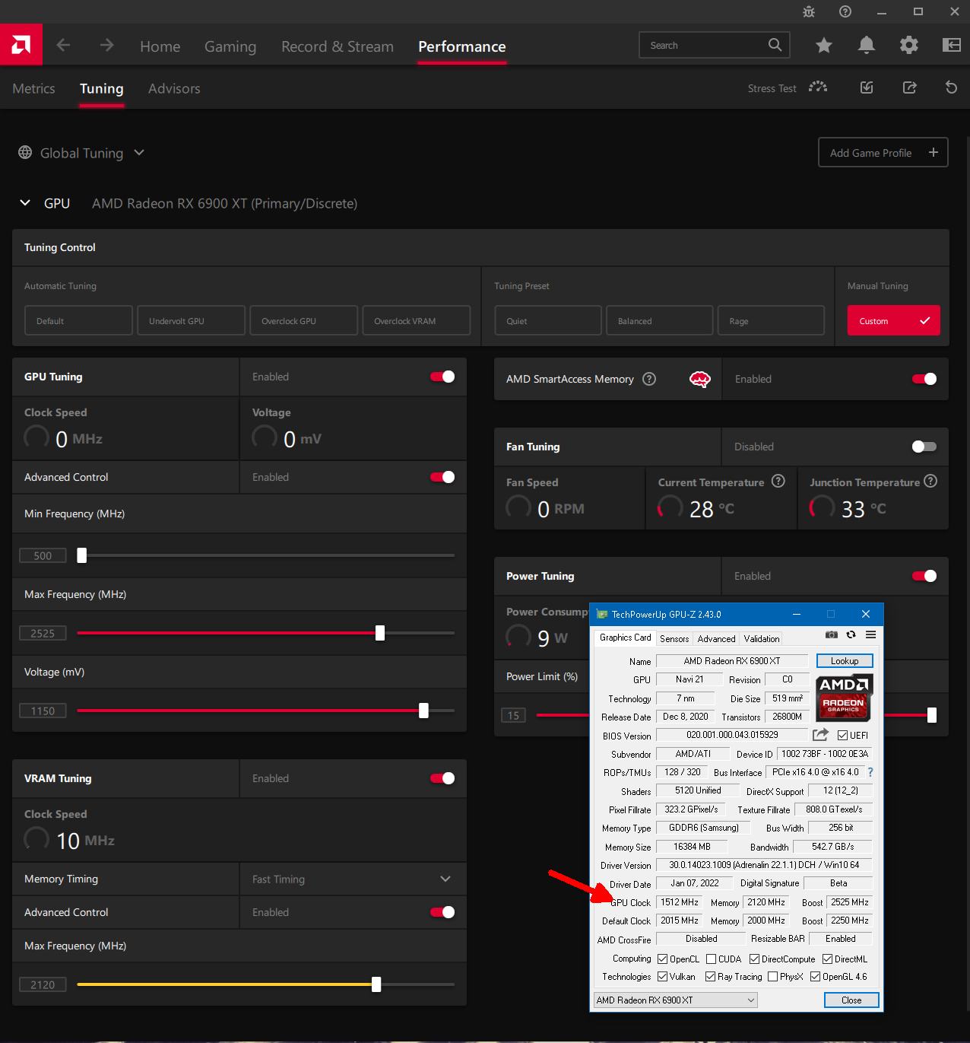Enable Fan Tuning switch
Screen dimensions: 970x1043
pos(924,447)
